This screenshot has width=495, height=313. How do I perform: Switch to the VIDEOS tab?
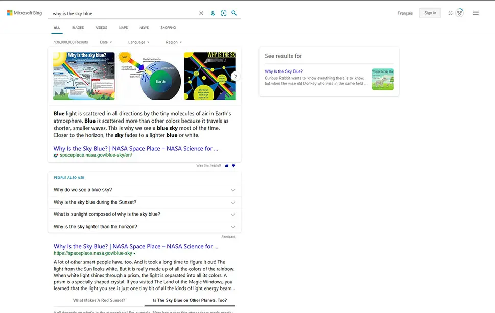[101, 28]
